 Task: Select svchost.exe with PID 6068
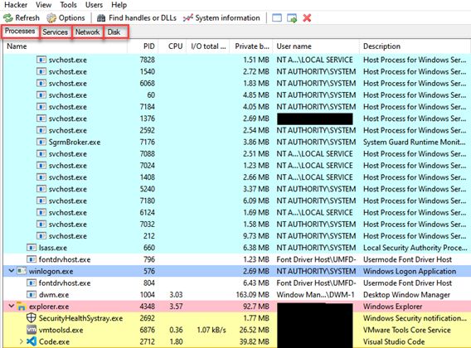pyautogui.click(x=236, y=83)
